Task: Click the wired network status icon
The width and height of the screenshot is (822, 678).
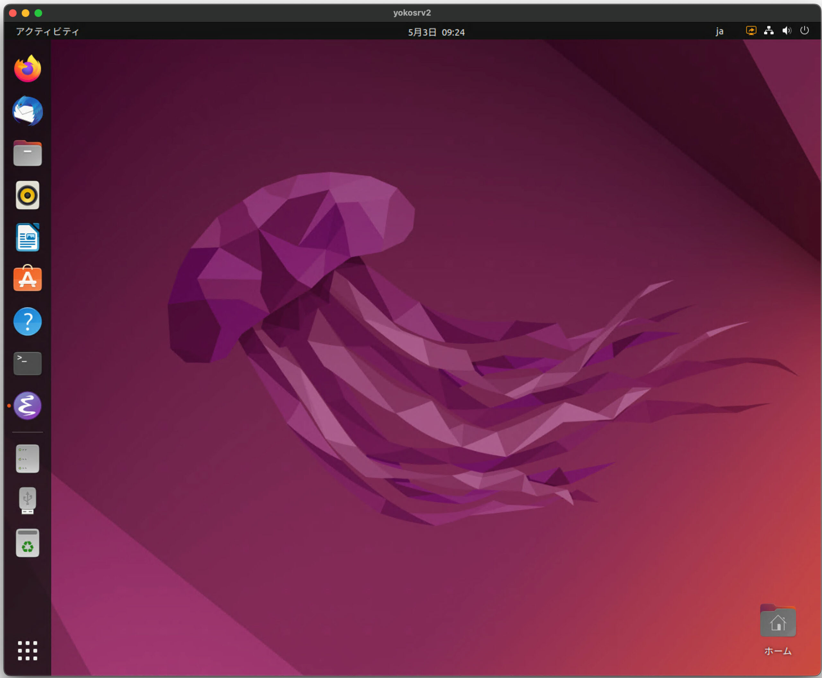Action: [x=769, y=31]
